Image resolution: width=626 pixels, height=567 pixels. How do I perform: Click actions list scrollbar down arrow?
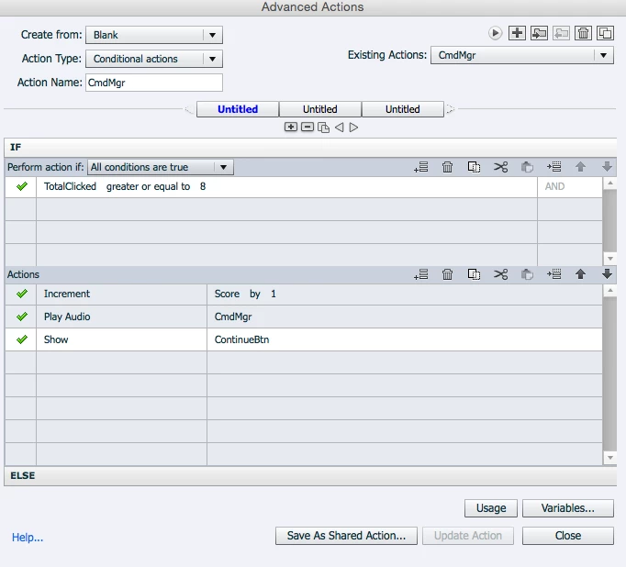click(610, 458)
